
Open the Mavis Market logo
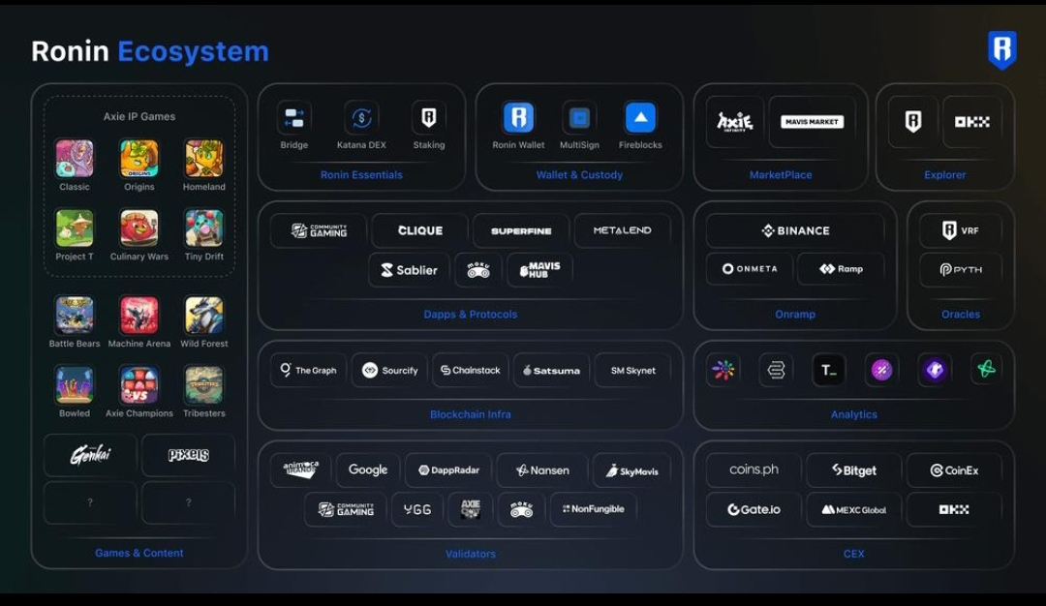[812, 121]
